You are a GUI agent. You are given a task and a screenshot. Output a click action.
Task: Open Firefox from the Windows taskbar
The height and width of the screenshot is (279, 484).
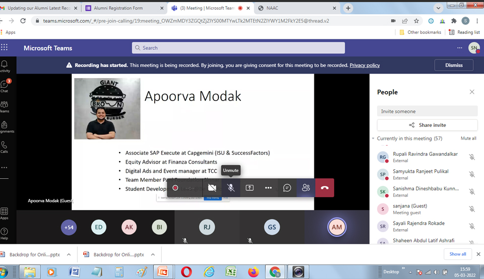[254, 271]
